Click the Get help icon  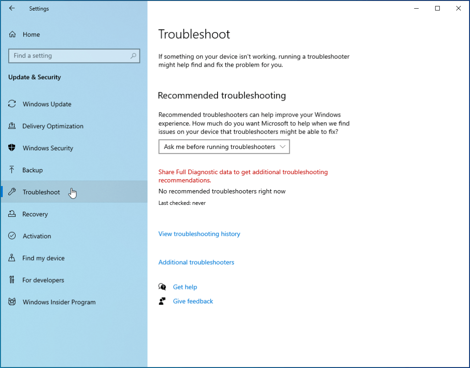[162, 286]
